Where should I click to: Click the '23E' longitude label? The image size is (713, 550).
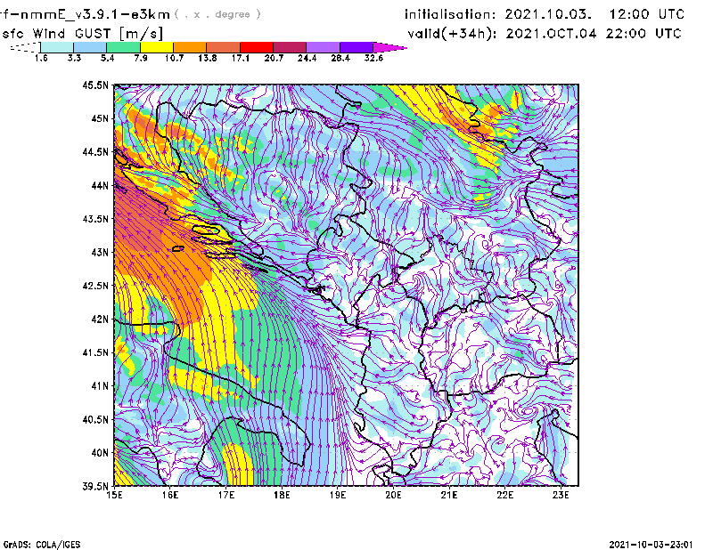point(561,495)
